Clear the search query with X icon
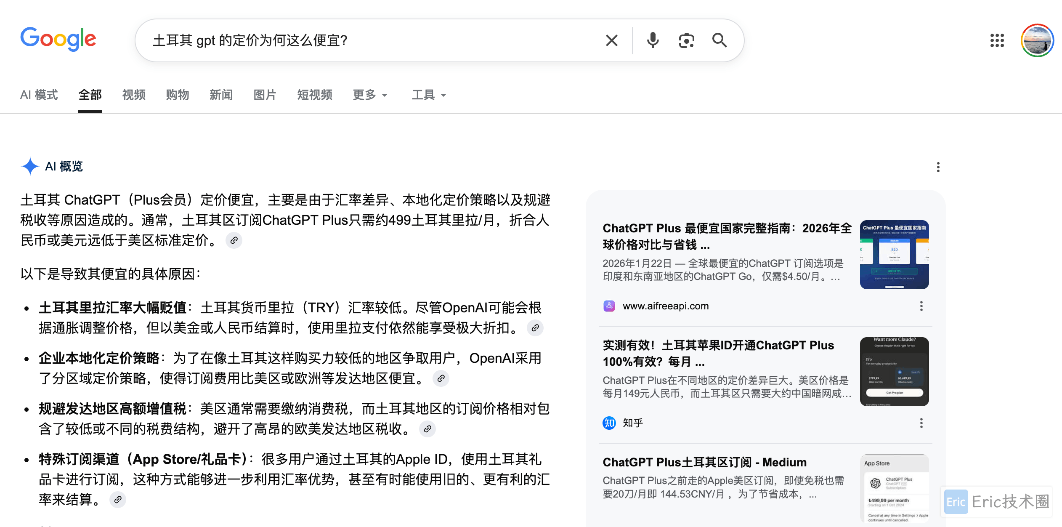 [611, 40]
